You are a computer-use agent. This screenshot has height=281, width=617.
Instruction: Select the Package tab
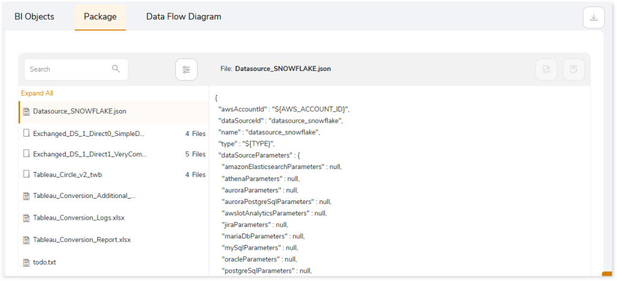[x=101, y=17]
